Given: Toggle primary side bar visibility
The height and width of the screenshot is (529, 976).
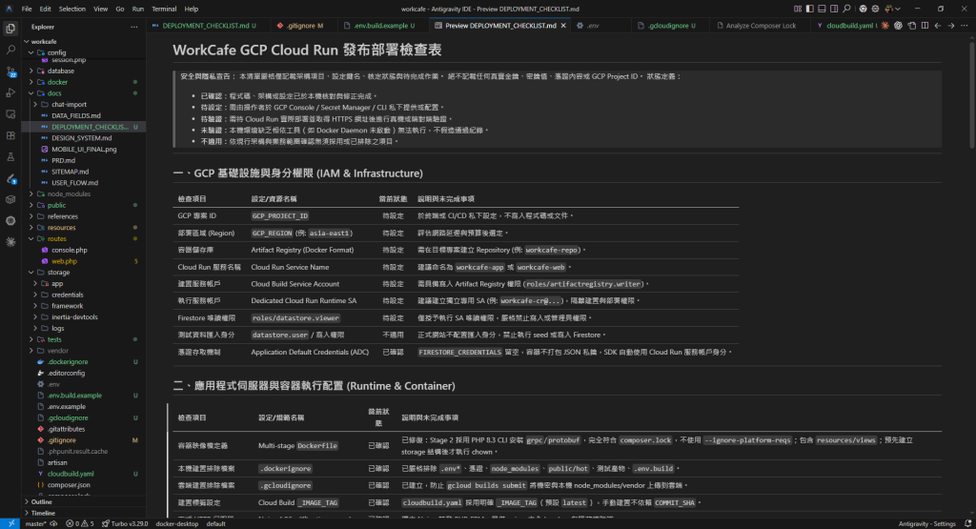Looking at the screenshot, I should point(810,9).
